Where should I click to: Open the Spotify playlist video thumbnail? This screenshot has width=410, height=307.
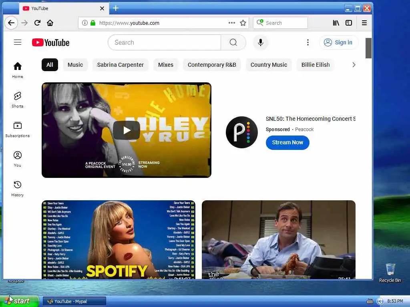pyautogui.click(x=119, y=240)
